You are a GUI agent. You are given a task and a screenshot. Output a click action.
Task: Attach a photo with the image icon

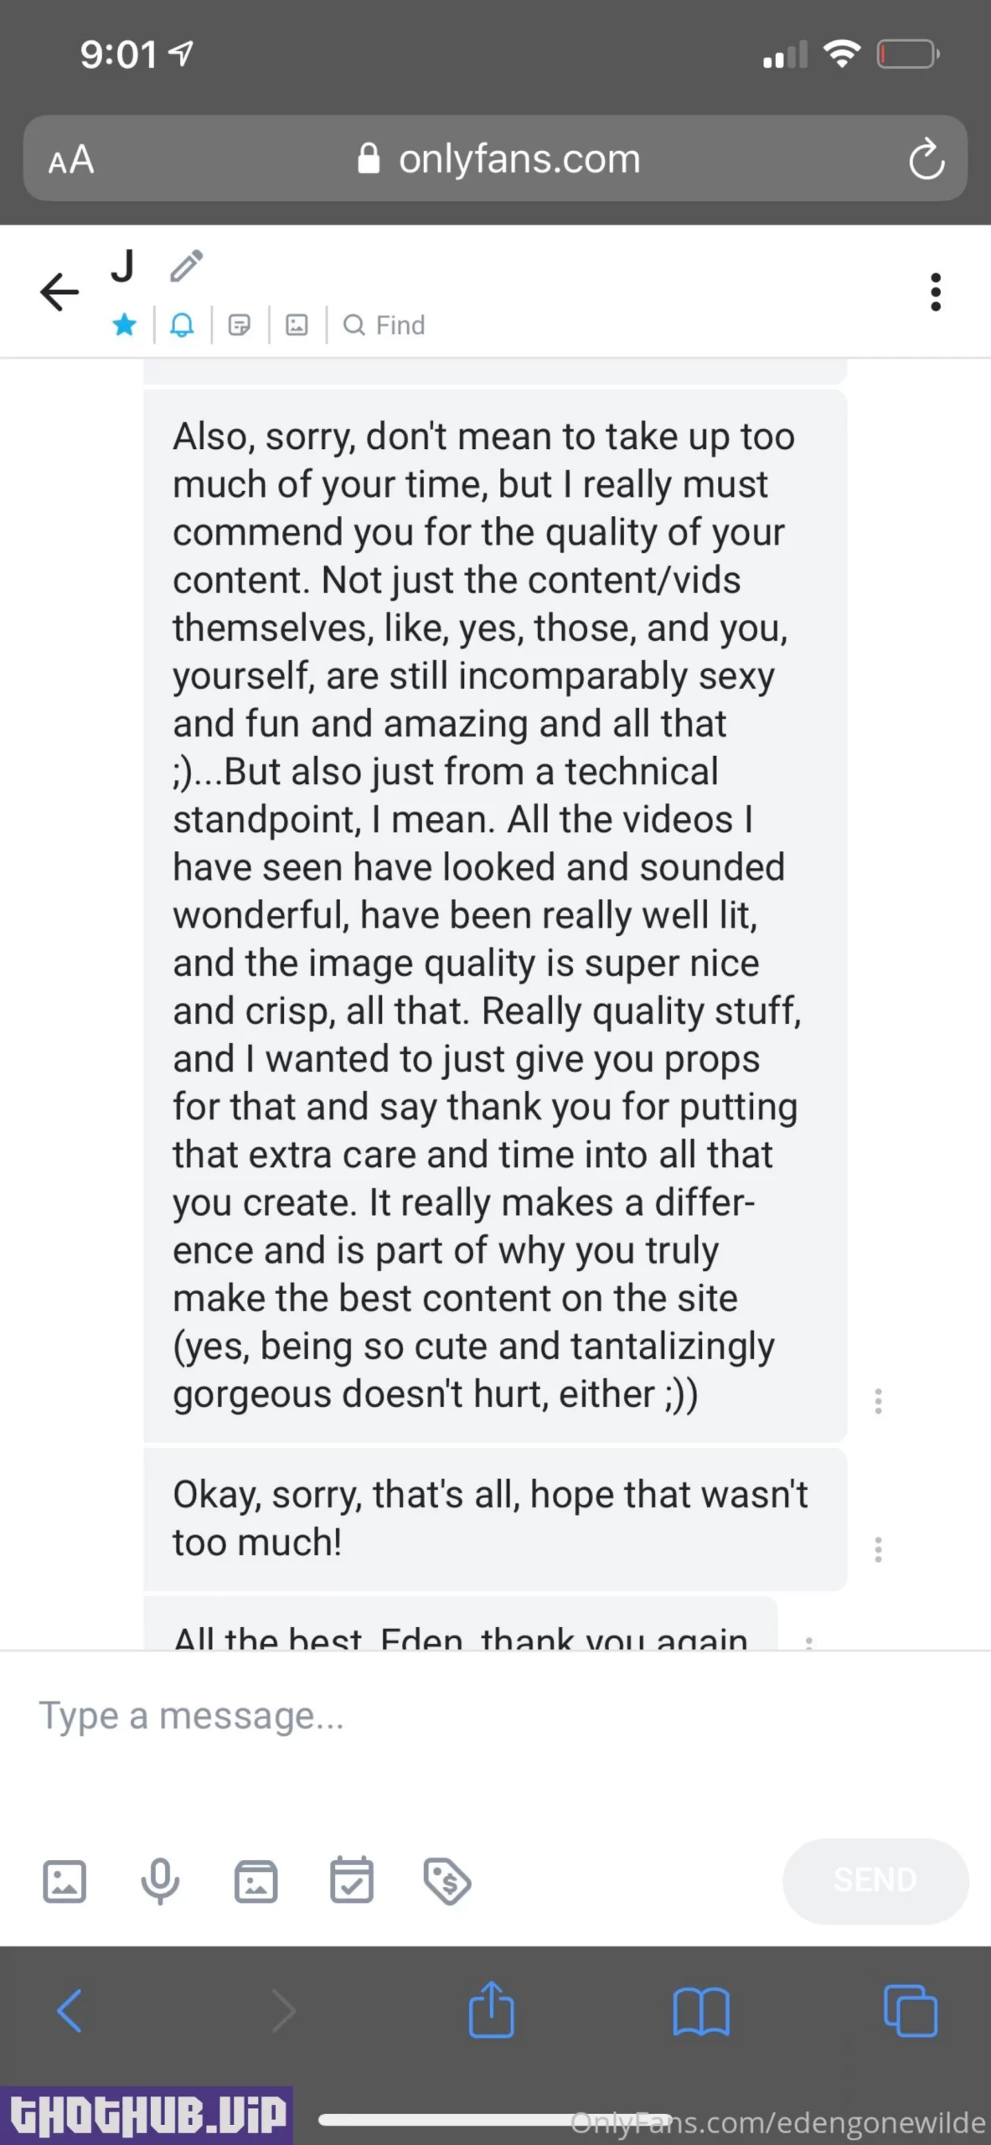click(65, 1881)
